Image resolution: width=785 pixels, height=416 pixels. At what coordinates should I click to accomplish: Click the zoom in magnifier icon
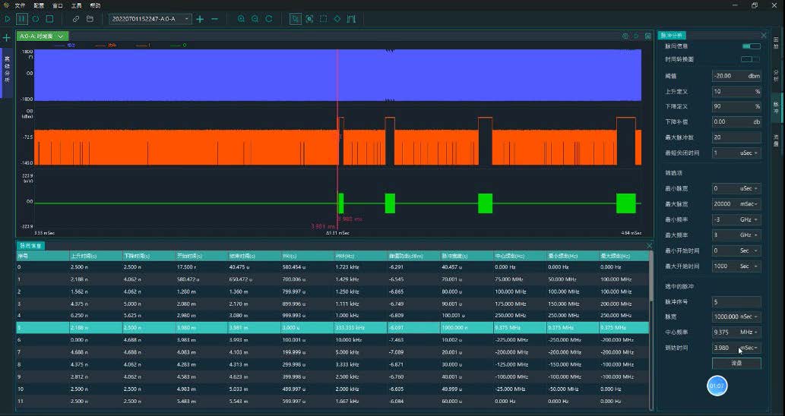tap(241, 18)
